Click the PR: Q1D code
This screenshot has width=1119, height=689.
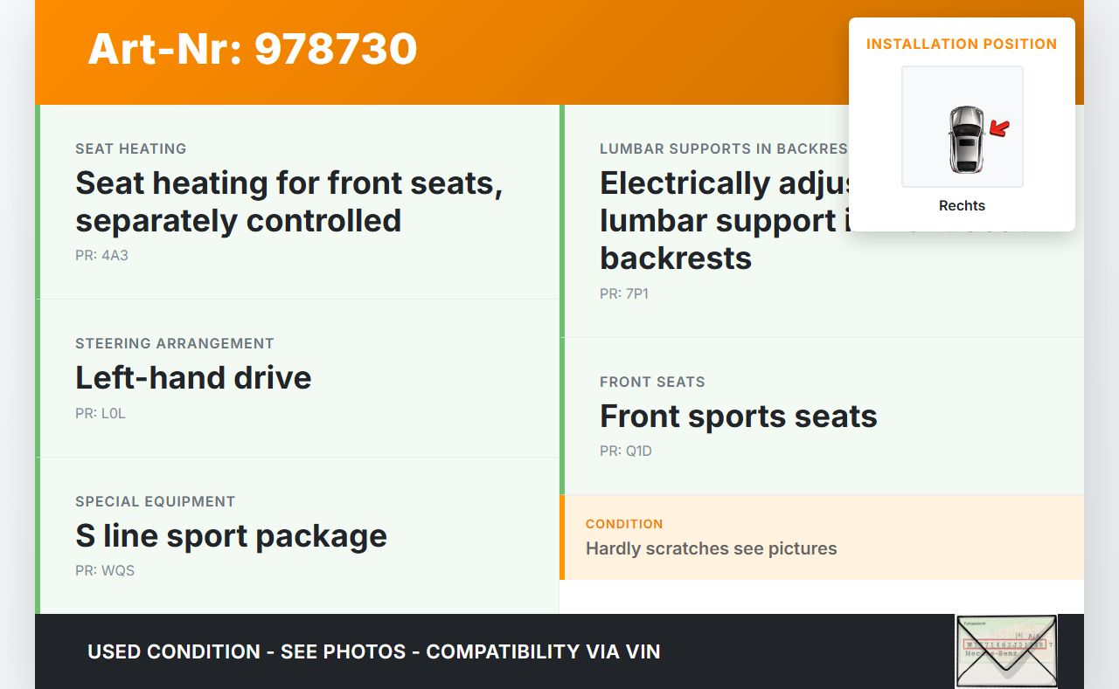point(626,451)
